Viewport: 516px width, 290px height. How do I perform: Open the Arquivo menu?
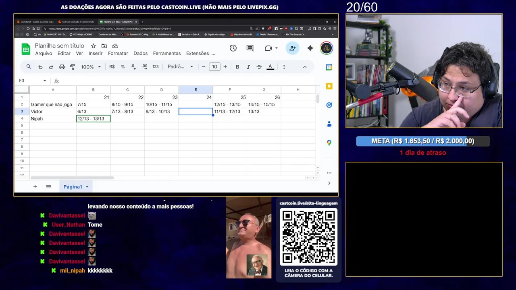pos(44,54)
